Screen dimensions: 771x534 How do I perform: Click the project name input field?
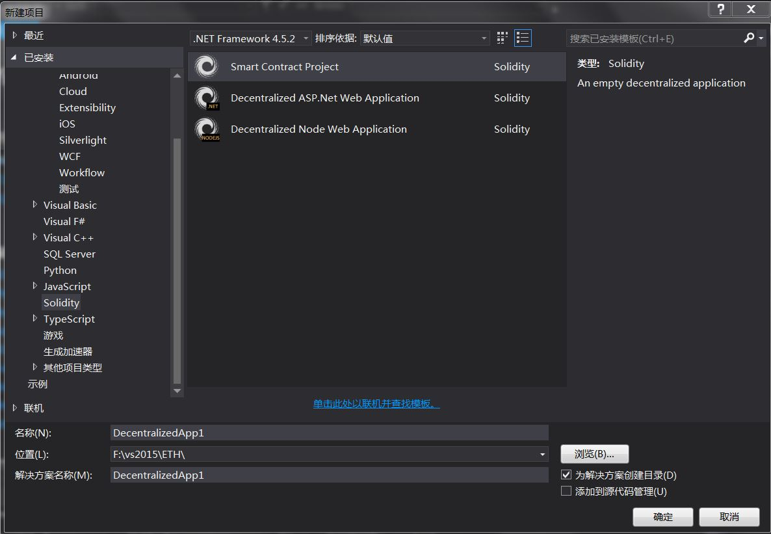(x=330, y=433)
